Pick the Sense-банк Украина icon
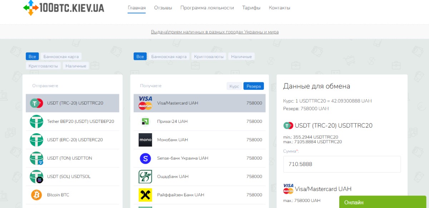The image size is (429, 208). 145,158
